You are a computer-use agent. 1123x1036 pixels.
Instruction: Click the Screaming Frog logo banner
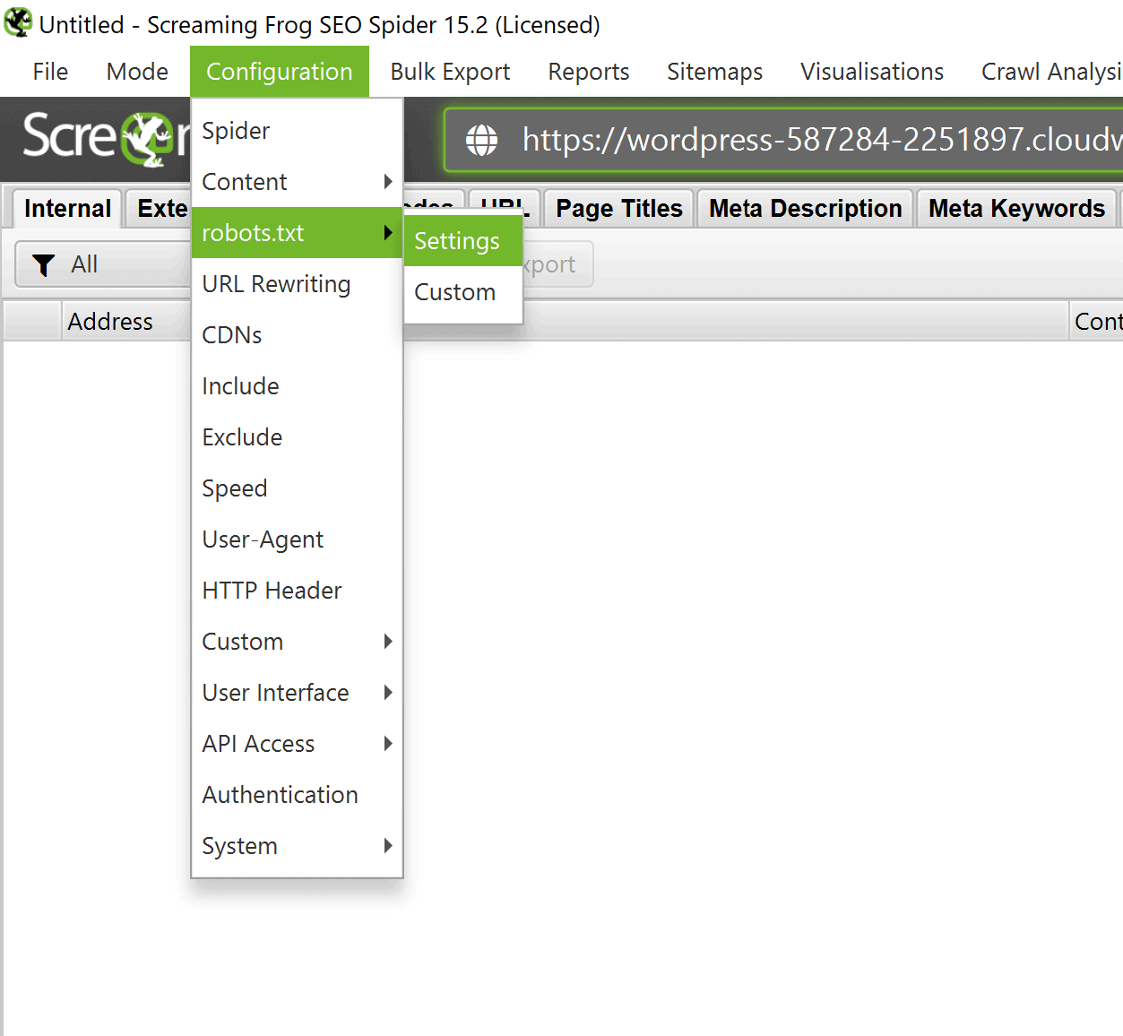point(106,138)
